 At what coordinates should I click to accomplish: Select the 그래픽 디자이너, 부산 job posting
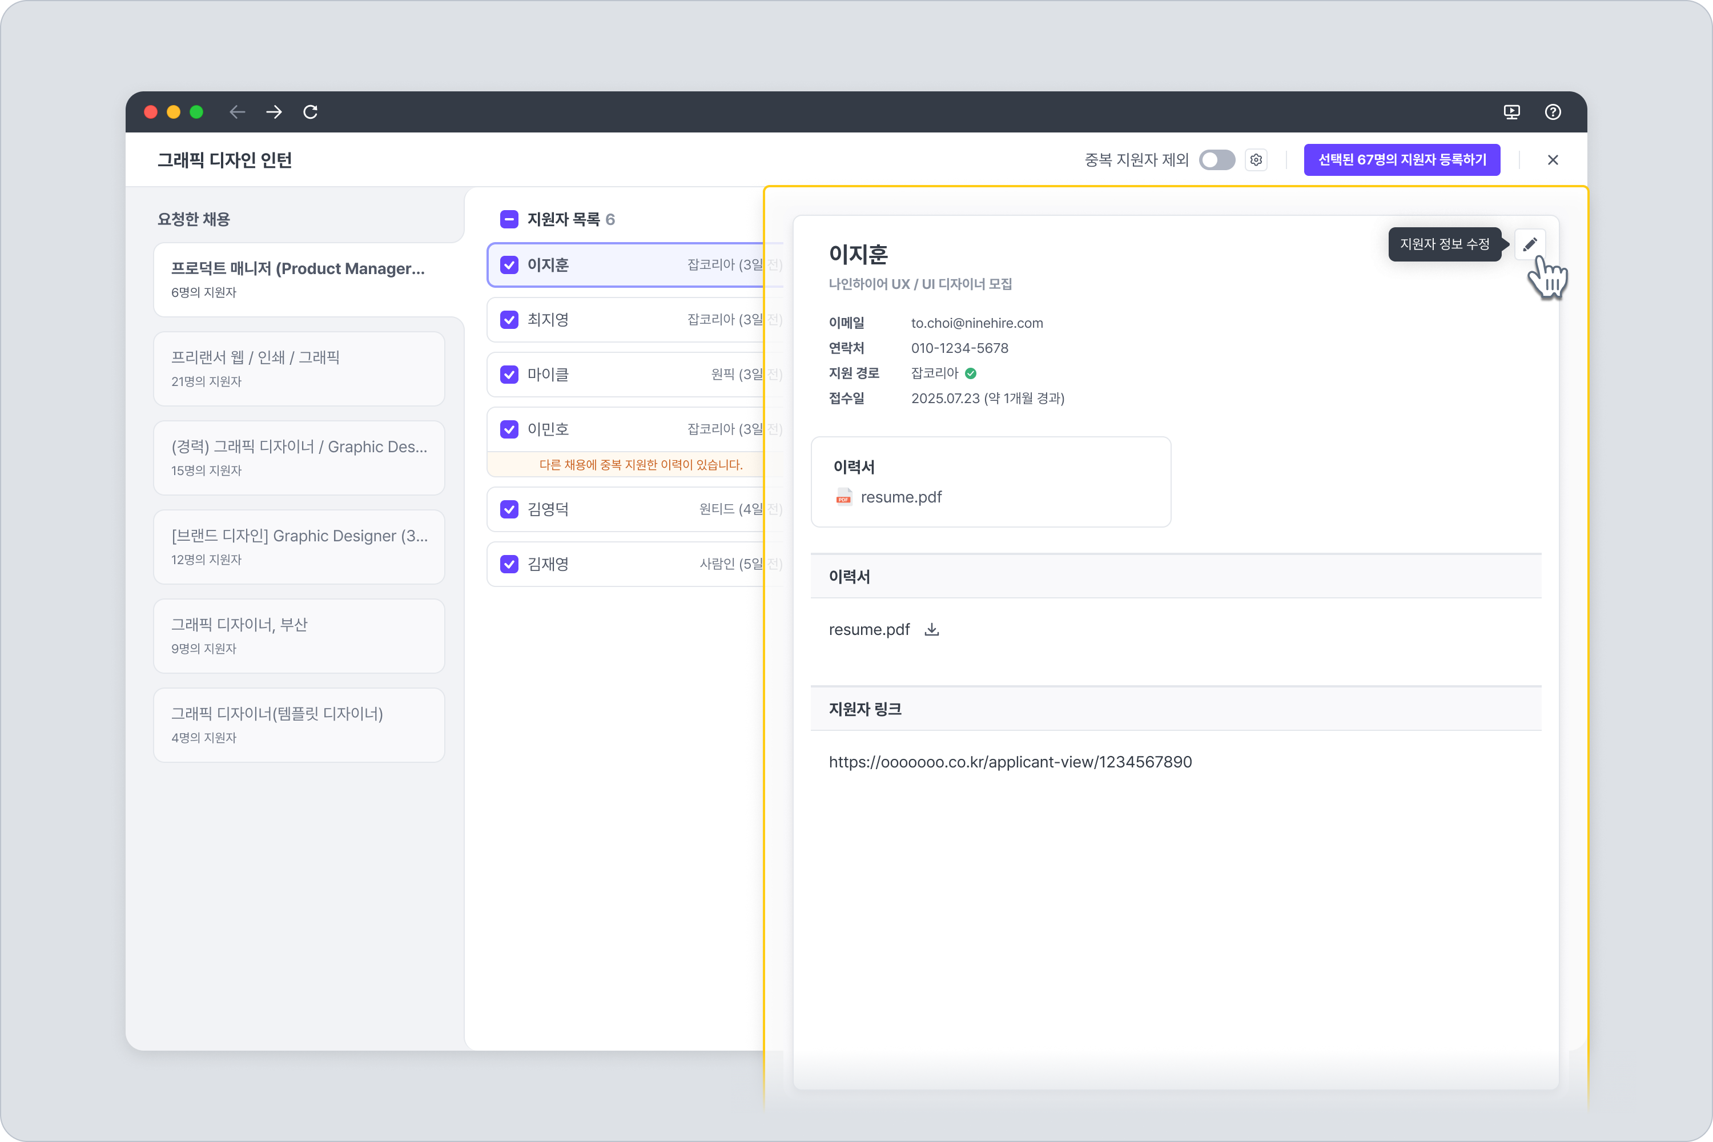pyautogui.click(x=299, y=636)
